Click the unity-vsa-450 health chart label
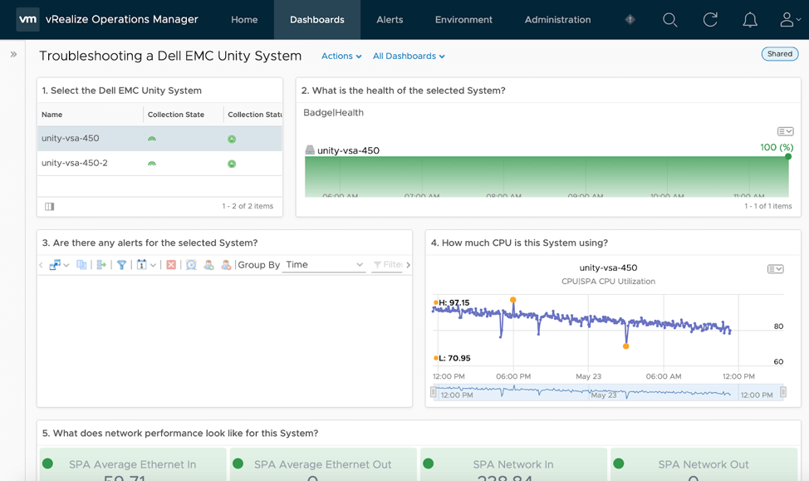This screenshot has width=809, height=481. coord(348,150)
